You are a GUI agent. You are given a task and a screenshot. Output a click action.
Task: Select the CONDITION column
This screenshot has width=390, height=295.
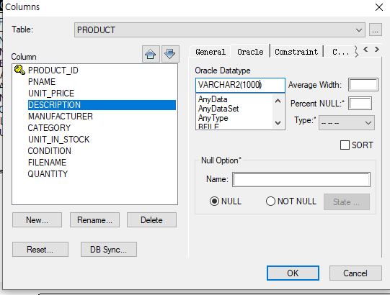(49, 150)
